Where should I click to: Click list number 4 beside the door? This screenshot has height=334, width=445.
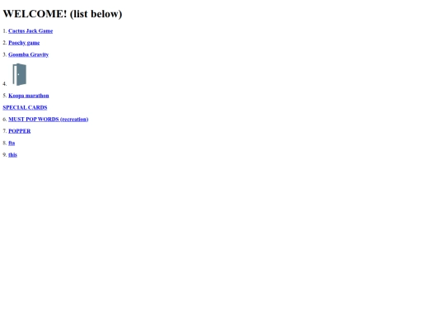(x=5, y=84)
